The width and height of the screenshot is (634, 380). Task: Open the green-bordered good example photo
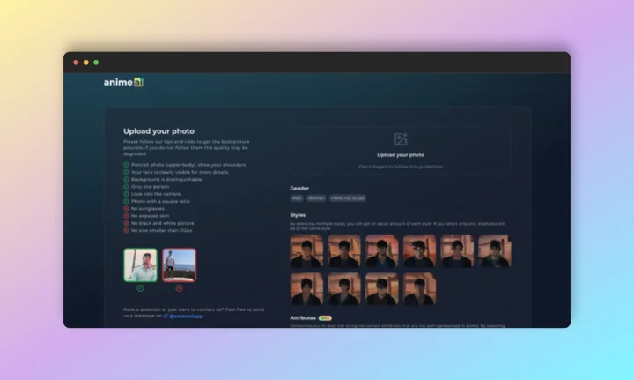point(140,265)
